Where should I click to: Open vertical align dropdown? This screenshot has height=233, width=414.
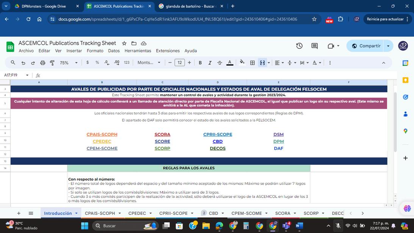(x=292, y=63)
